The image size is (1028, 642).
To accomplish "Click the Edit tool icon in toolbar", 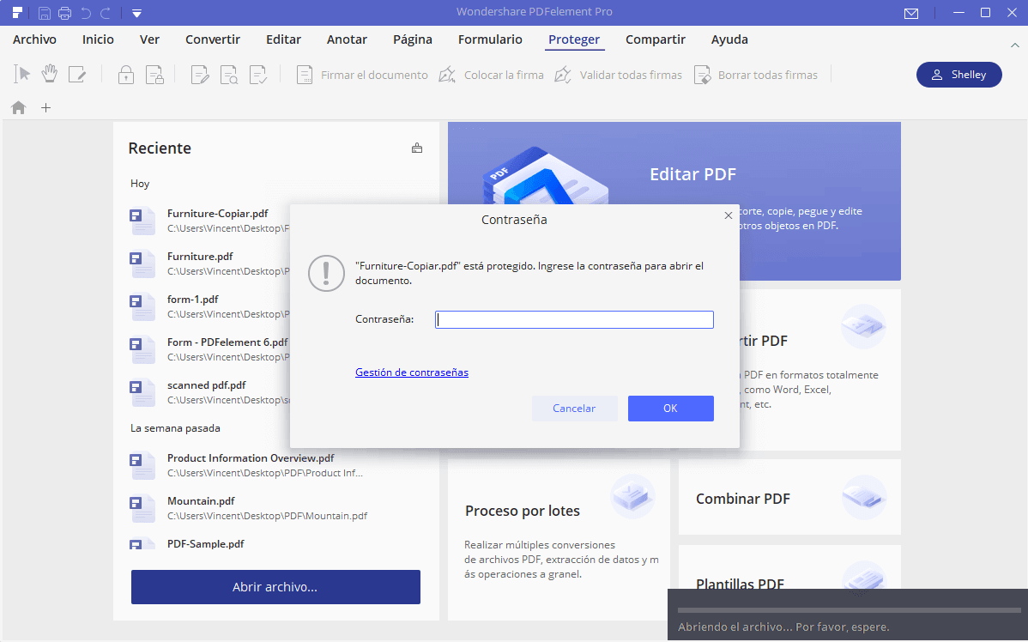I will click(x=77, y=74).
